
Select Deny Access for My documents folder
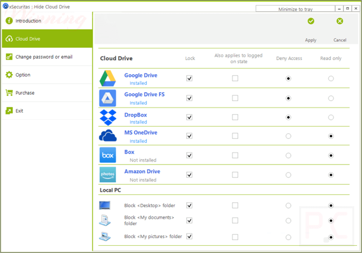[x=288, y=221]
